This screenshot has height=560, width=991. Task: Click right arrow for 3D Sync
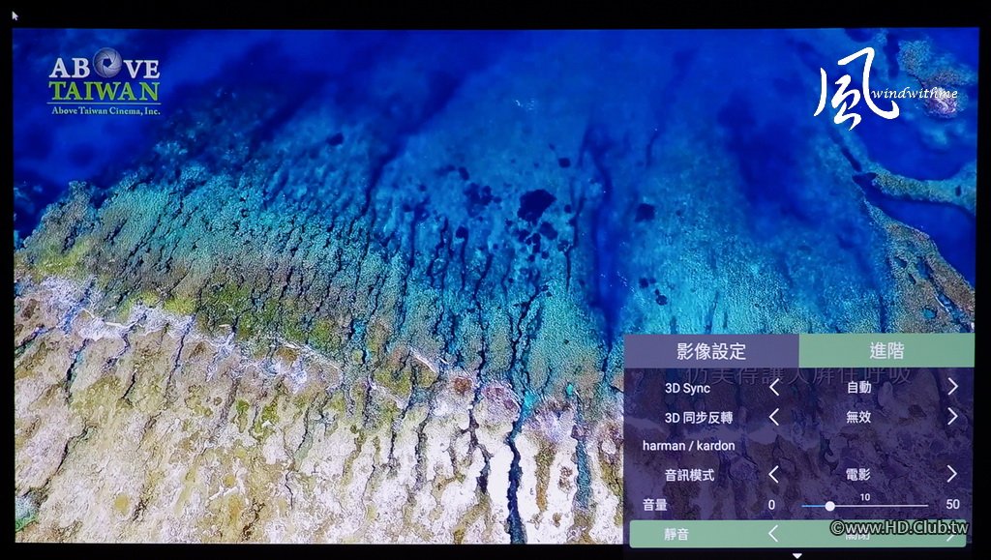click(952, 386)
